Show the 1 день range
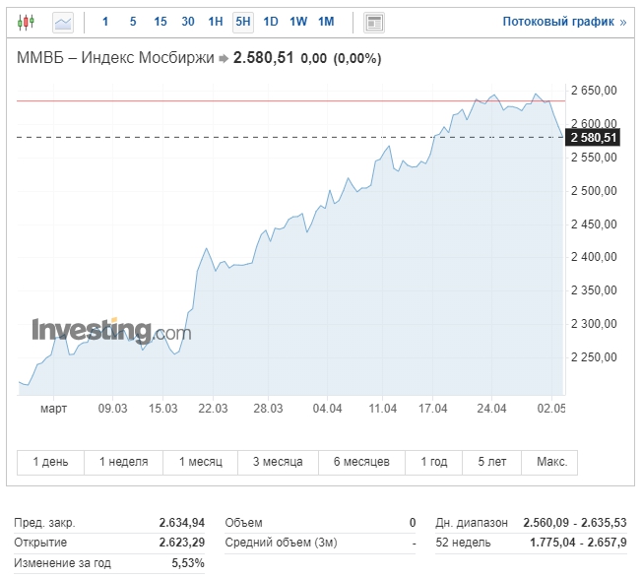Image resolution: width=642 pixels, height=577 pixels. click(50, 463)
